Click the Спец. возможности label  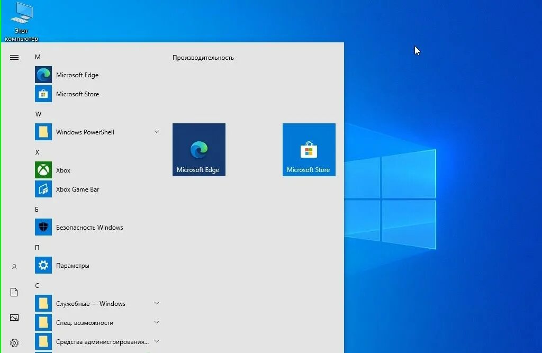[85, 323]
